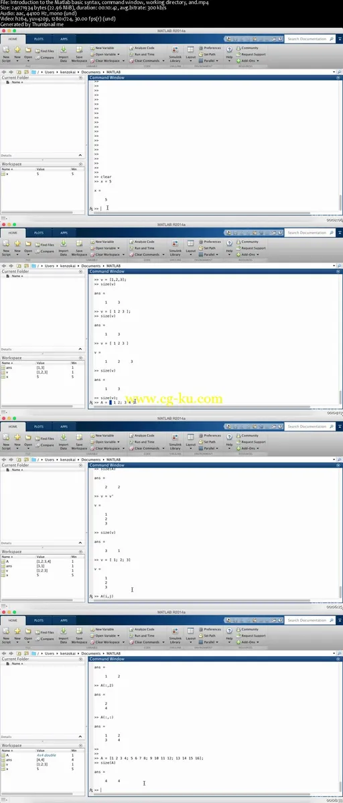This screenshot has height=803, width=343.
Task: Click the kenzokai breadcrumb in second frame path
Action: [x=68, y=266]
